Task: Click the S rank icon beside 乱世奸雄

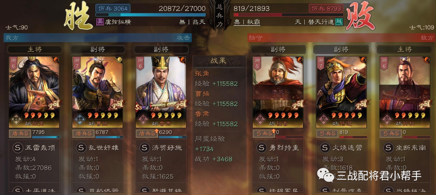Action: pyautogui.click(x=81, y=148)
